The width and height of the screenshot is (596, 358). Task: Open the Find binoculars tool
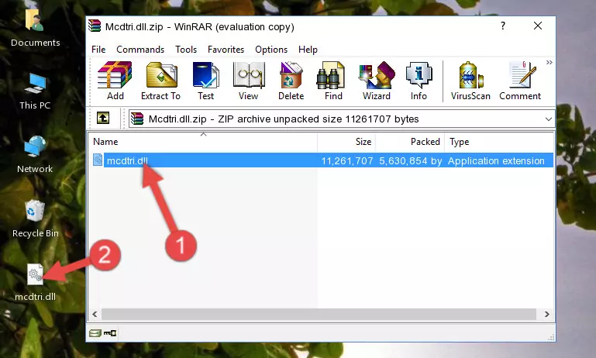[x=333, y=81]
